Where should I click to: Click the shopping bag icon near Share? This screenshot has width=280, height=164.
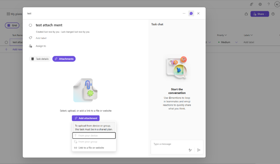246,14
